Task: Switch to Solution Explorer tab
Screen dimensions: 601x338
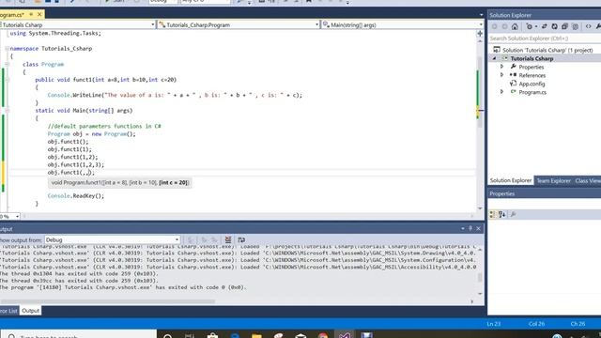Action: [511, 180]
